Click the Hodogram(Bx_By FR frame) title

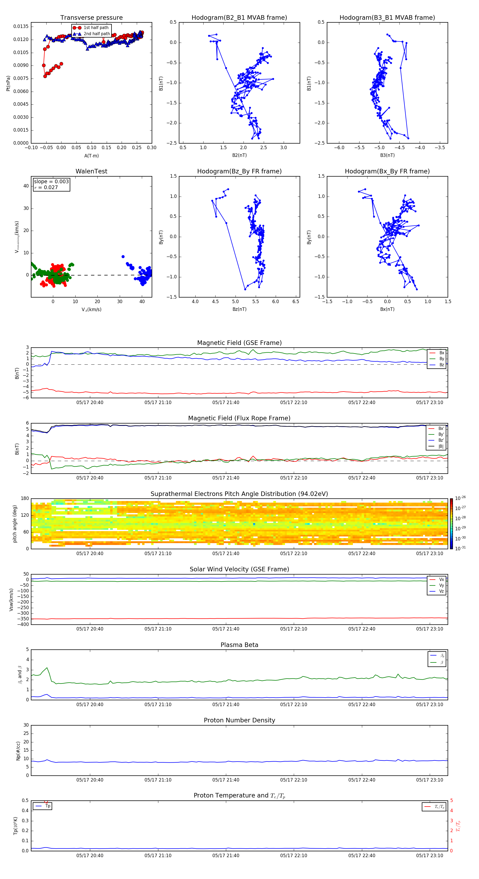pyautogui.click(x=387, y=171)
